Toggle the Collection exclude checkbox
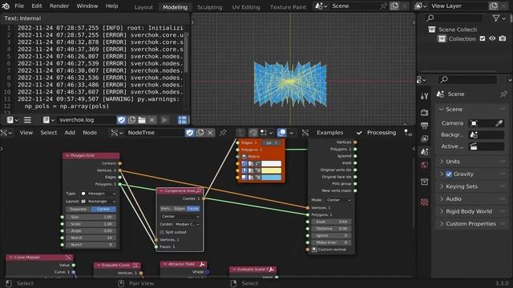The image size is (513, 288). coord(483,38)
